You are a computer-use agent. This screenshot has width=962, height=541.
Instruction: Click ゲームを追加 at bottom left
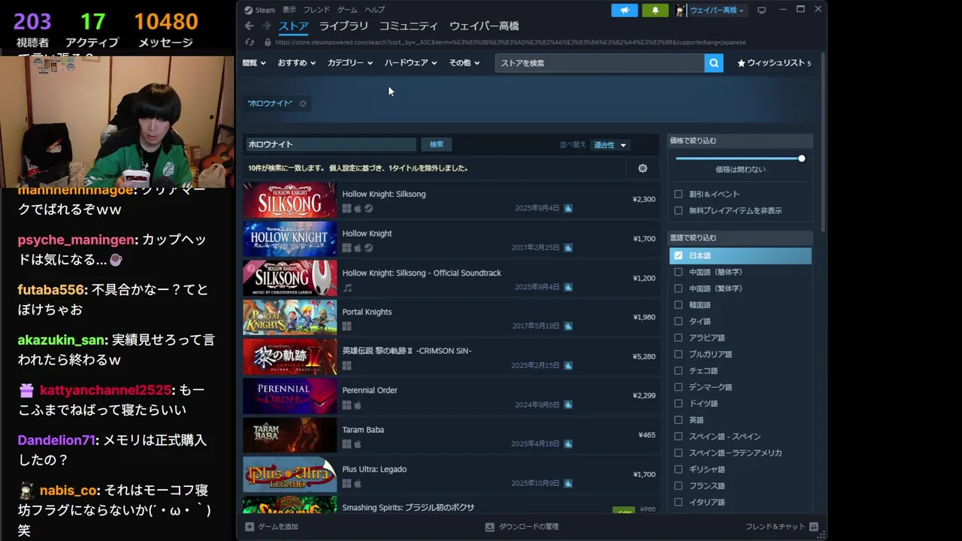point(271,527)
